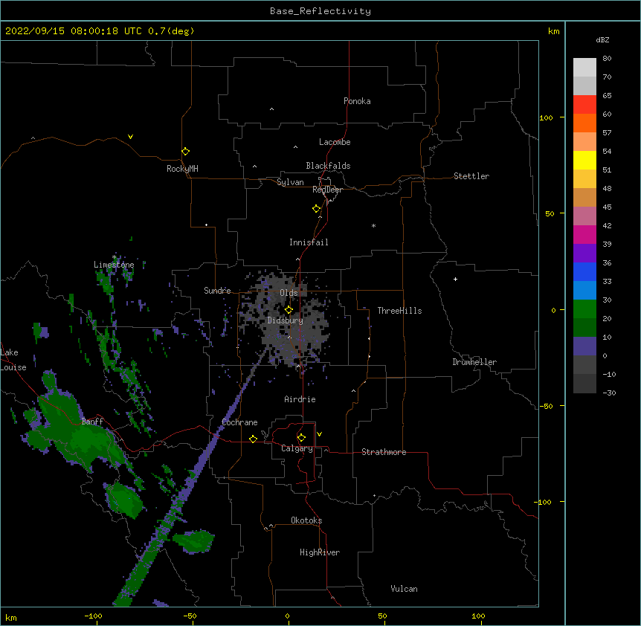Screen dimensions: 641x626
Task: Select the Banff label on the map
Action: (x=92, y=422)
